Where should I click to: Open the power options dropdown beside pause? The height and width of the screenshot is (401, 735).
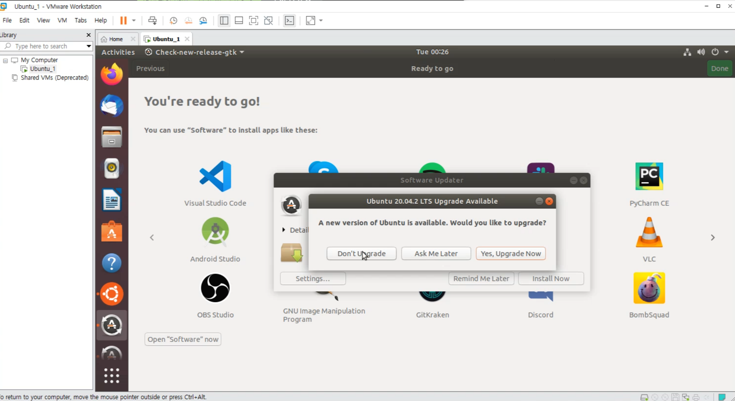click(134, 20)
